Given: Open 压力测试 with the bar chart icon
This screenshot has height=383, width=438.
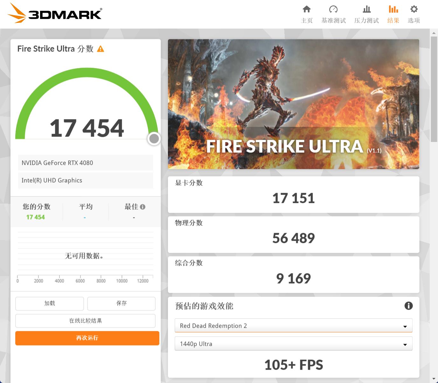Looking at the screenshot, I should click(366, 10).
